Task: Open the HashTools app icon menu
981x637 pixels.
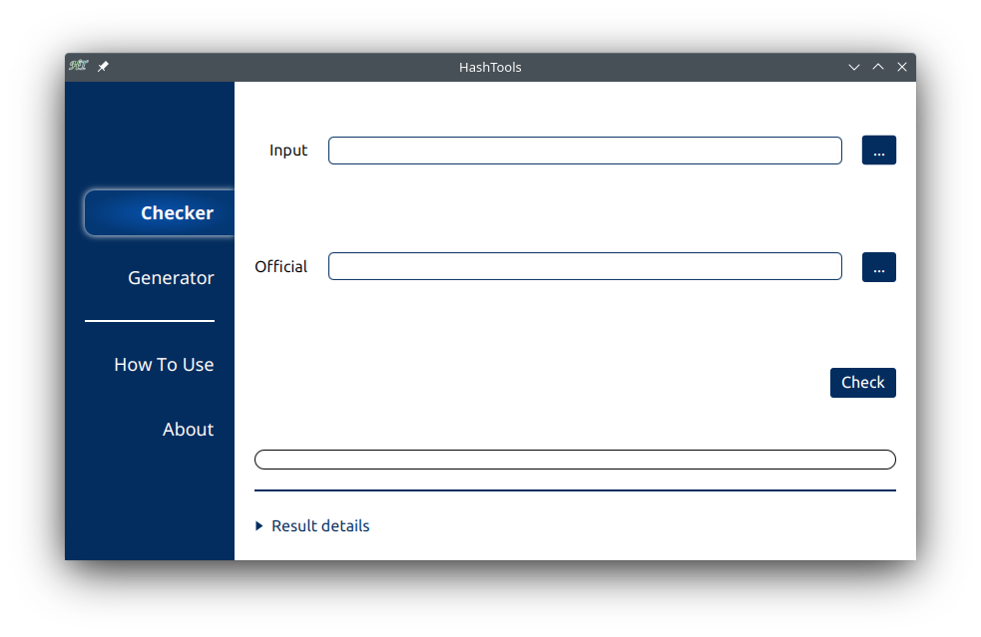Action: click(x=78, y=66)
